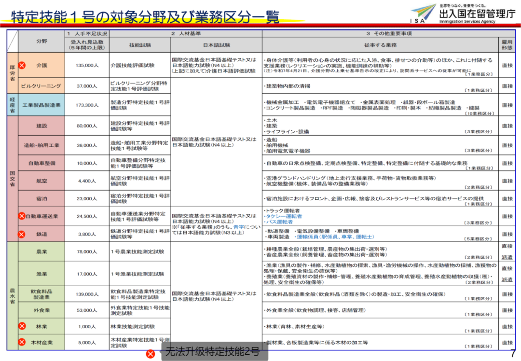
Task: Select the 4,400人 value
Action: pyautogui.click(x=87, y=181)
